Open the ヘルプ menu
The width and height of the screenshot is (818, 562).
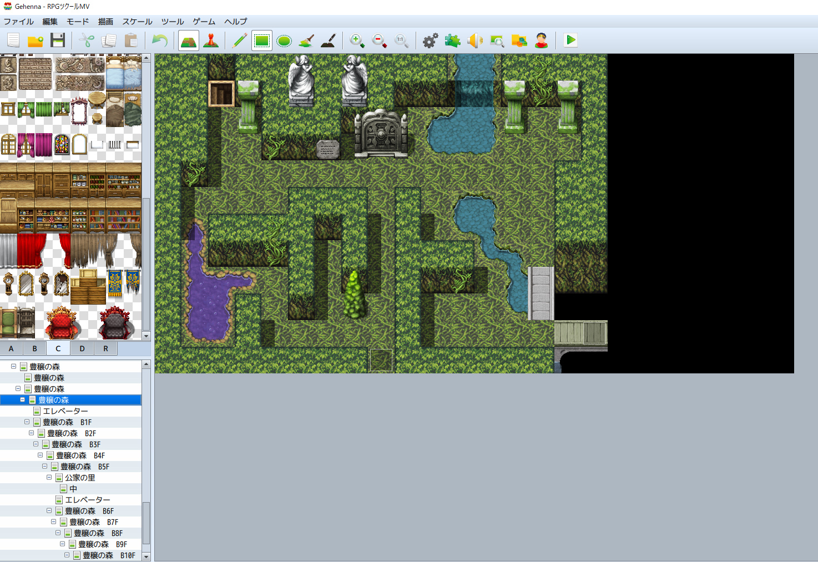[236, 22]
